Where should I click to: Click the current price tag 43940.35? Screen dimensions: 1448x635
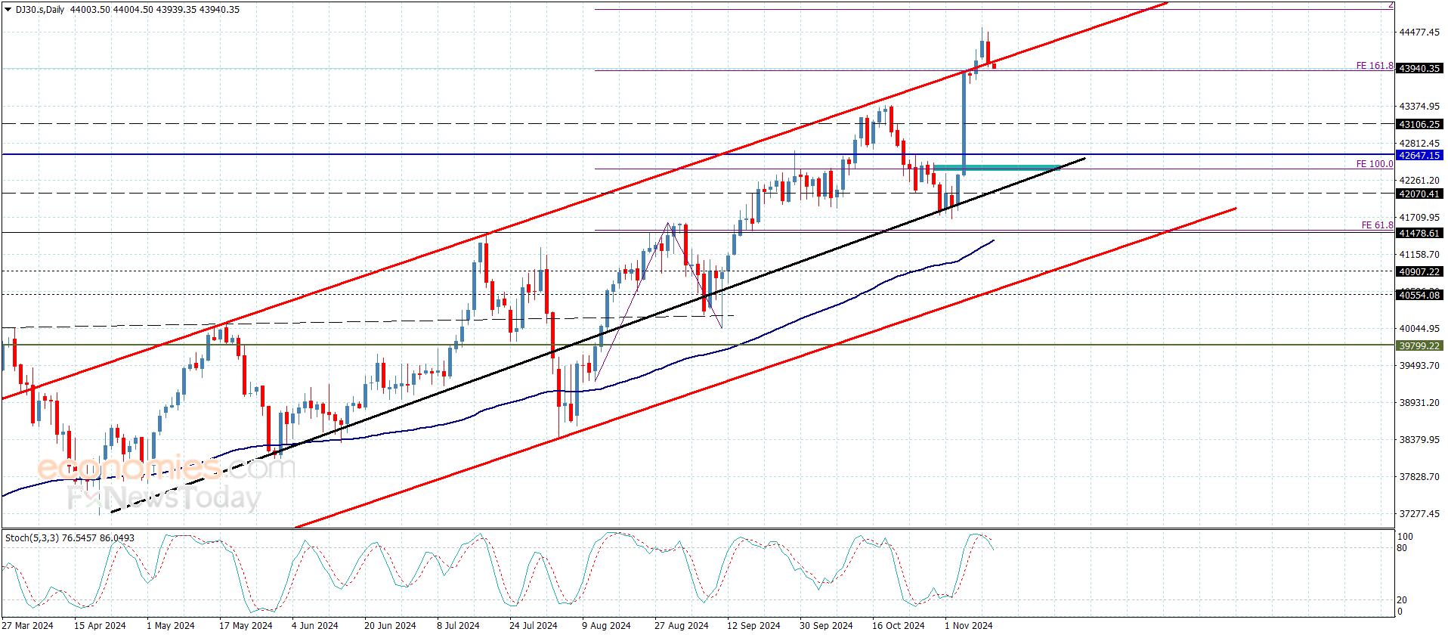click(x=1419, y=68)
